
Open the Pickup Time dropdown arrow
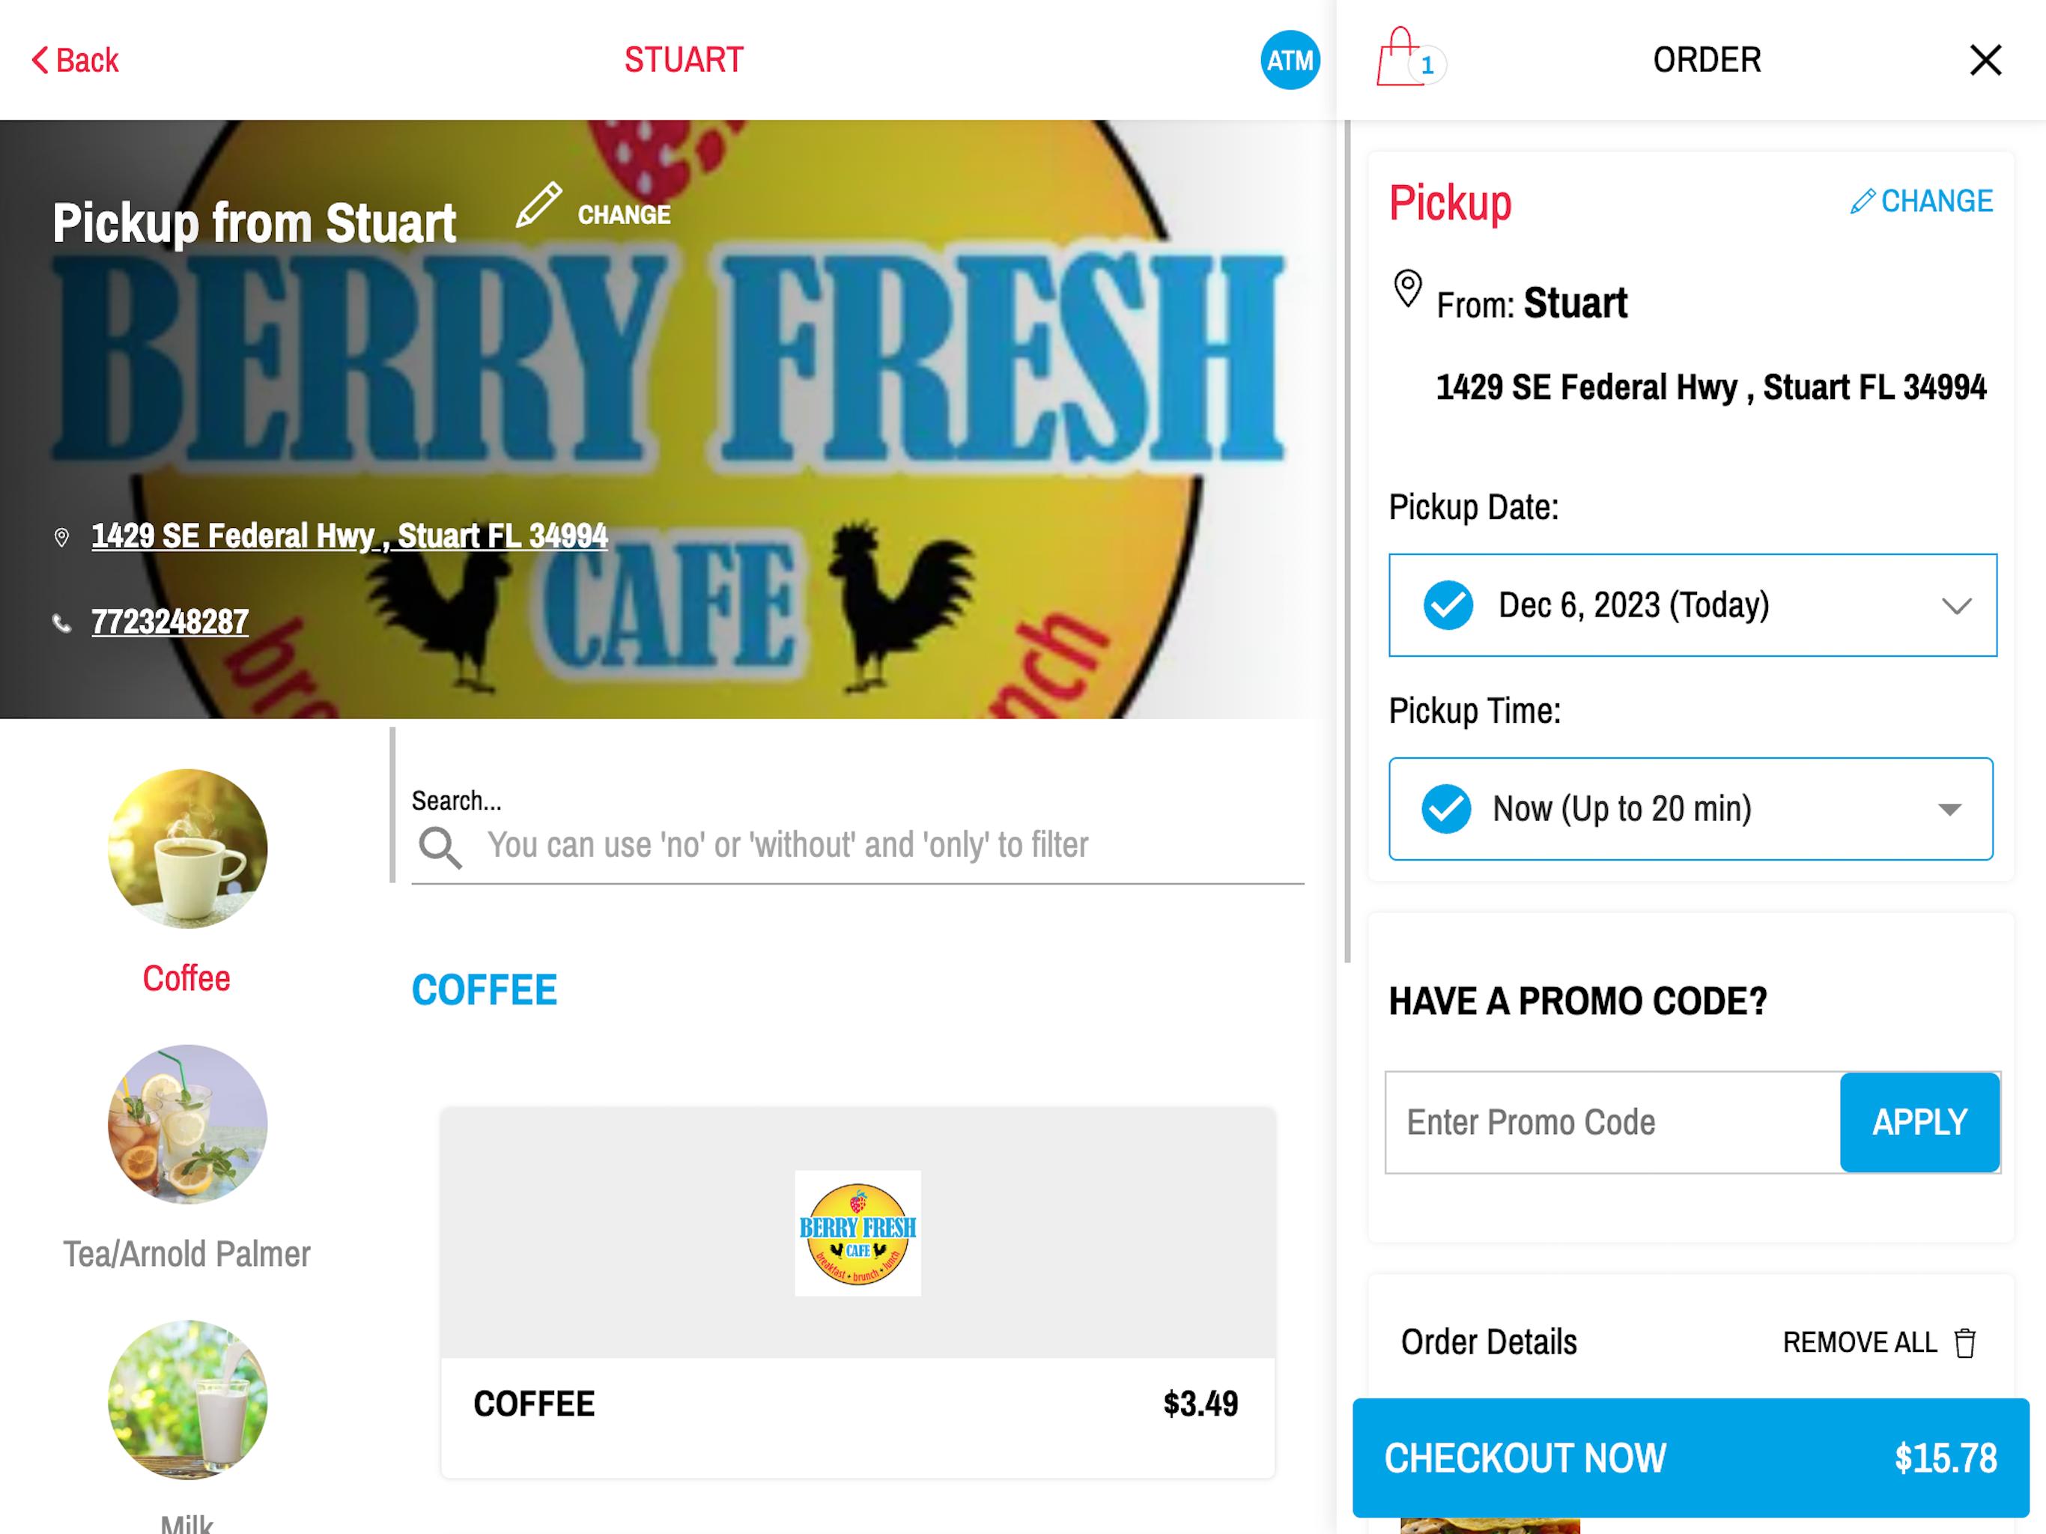click(1950, 810)
